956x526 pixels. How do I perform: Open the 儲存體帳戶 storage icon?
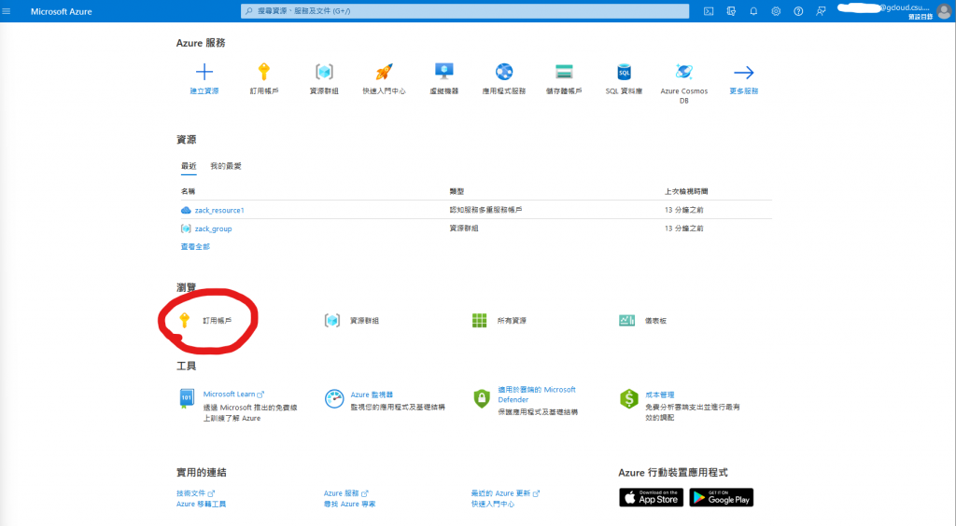[564, 72]
